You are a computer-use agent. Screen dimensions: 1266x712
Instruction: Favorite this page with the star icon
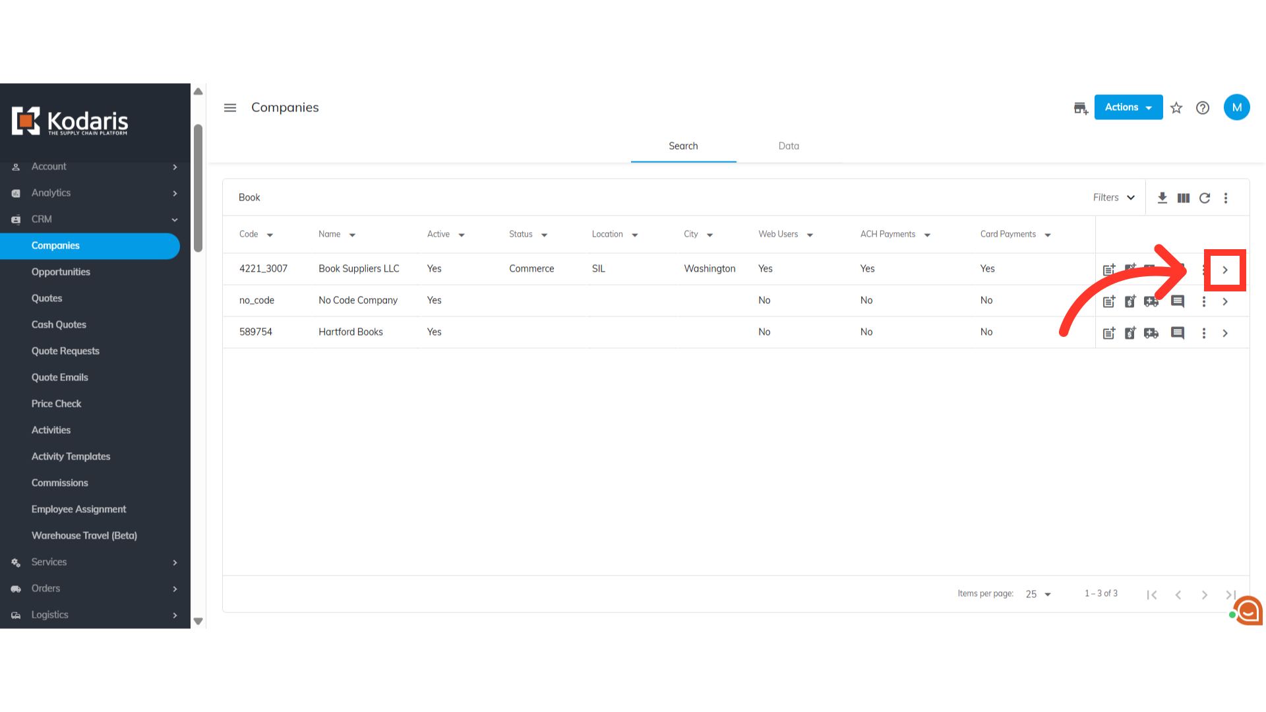(x=1176, y=107)
